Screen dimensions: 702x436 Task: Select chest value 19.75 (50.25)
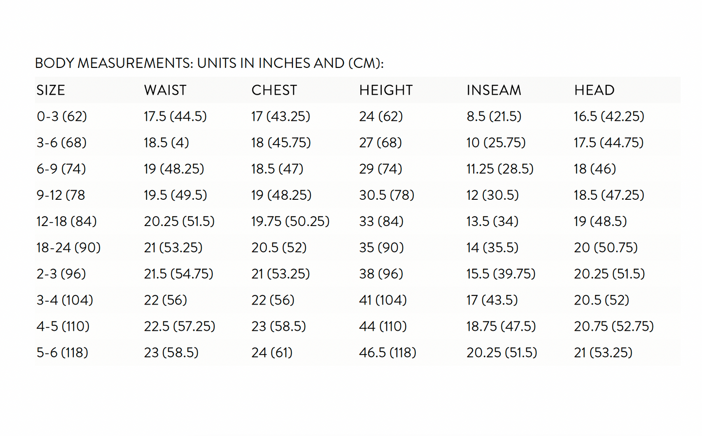click(x=290, y=222)
